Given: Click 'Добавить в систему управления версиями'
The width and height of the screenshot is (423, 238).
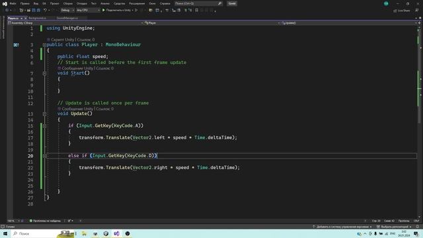Looking at the screenshot, I should point(342,227).
